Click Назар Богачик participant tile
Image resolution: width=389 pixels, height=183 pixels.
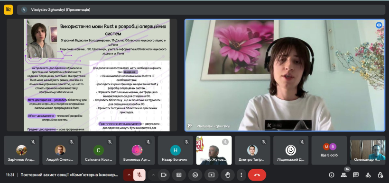click(x=176, y=150)
